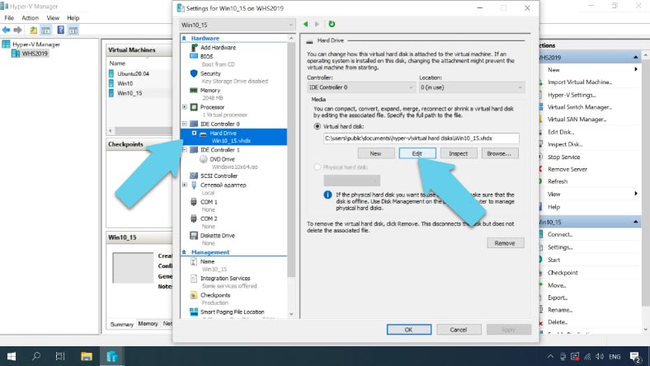Click Stop Service in Actions pane
The image size is (650, 366).
tap(563, 157)
